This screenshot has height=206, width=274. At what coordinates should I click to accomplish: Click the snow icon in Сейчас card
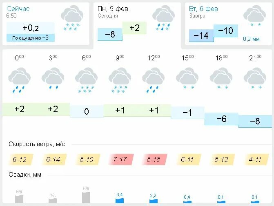click(72, 18)
